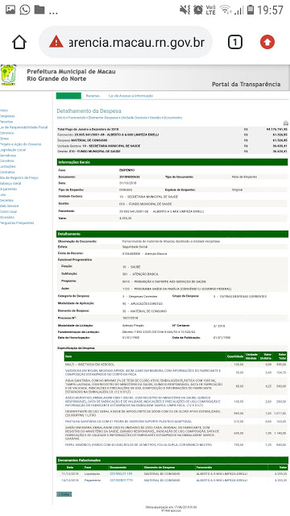Open Ata de Registro de Preço sidebar link
The image size is (290, 516).
click(x=19, y=177)
